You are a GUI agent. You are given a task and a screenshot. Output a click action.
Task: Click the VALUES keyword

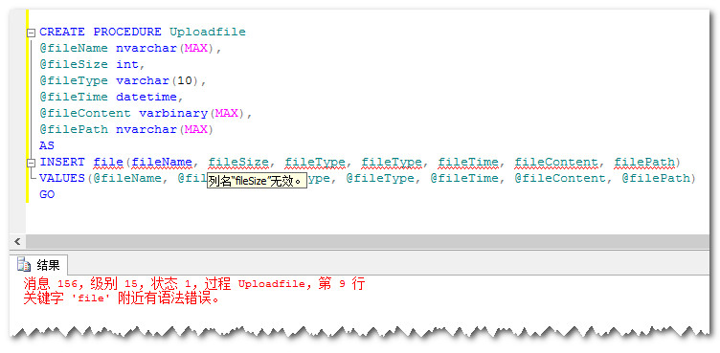[62, 178]
